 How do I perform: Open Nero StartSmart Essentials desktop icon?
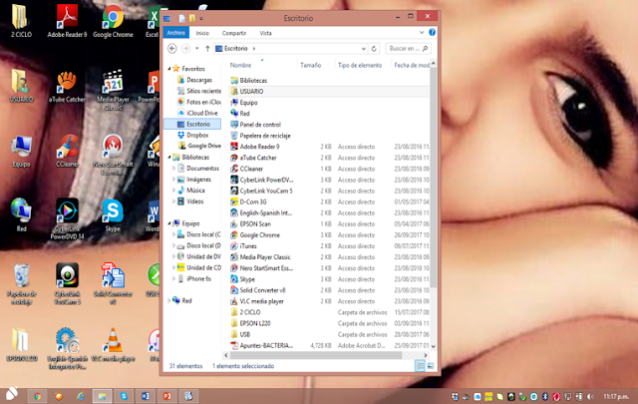tap(113, 155)
